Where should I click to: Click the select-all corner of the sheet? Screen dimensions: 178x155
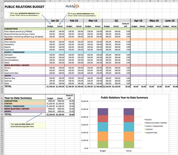click(x=2, y=1)
